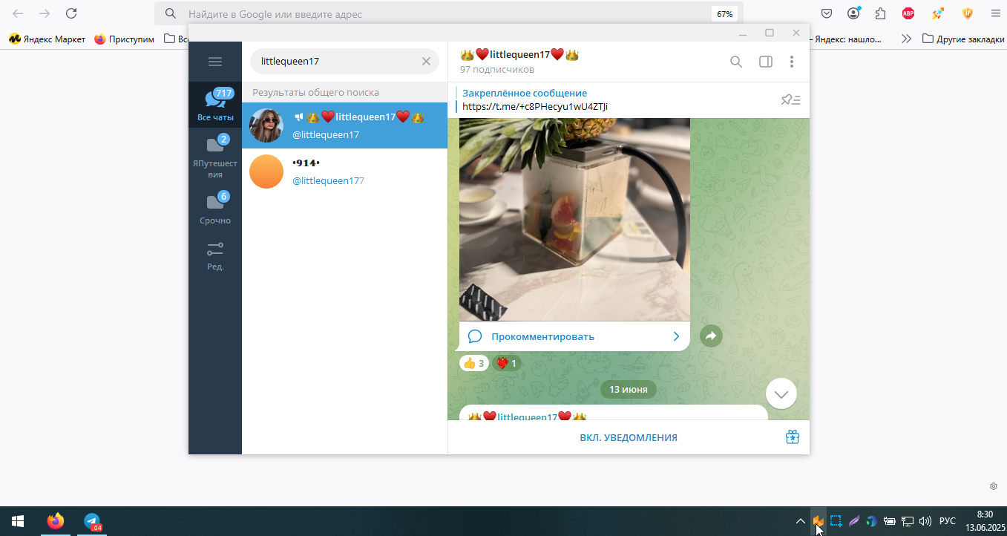Image resolution: width=1007 pixels, height=536 pixels.
Task: Open the 'Срочно' chat folder
Action: click(x=215, y=208)
